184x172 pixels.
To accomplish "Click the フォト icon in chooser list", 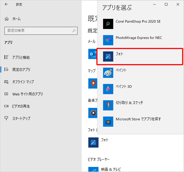I will [x=108, y=56].
